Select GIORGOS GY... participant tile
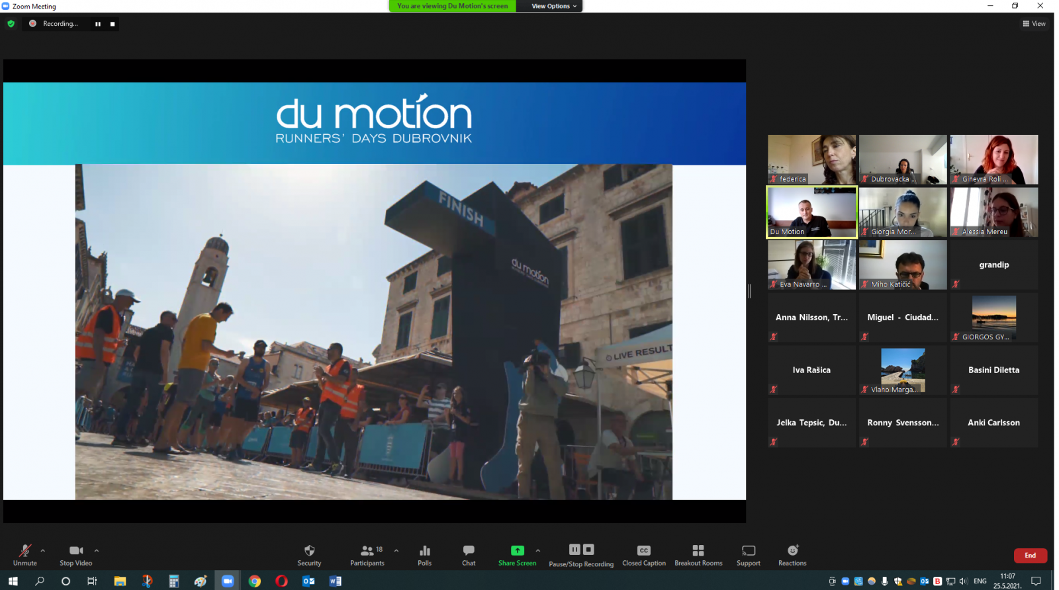This screenshot has width=1059, height=590. [994, 317]
